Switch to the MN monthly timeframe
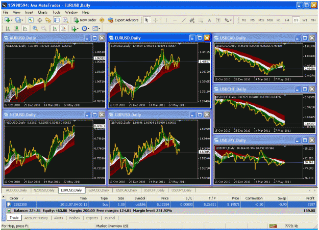Viewport: 319px width, 230px height. coord(313,20)
